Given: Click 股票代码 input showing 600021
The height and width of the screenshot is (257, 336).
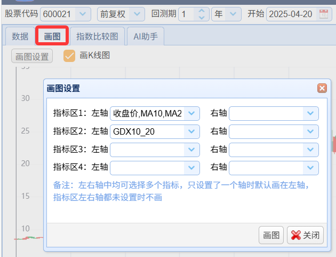Looking at the screenshot, I should (58, 14).
